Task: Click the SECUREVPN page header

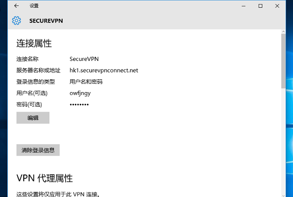Action: tap(46, 21)
